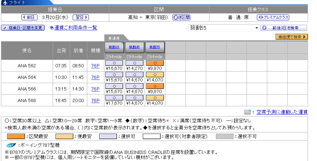Click the 便名 column header
The height and width of the screenshot is (161, 317).
click(27, 50)
